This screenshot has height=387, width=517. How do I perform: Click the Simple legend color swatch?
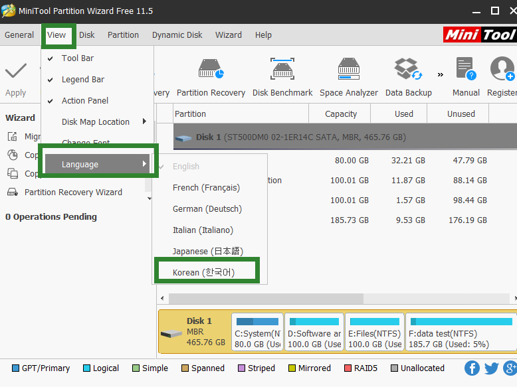pyautogui.click(x=136, y=368)
